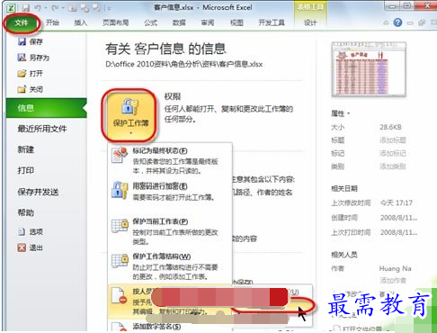
Task: Click the 选项 document icon in sidebar
Action: [22, 231]
